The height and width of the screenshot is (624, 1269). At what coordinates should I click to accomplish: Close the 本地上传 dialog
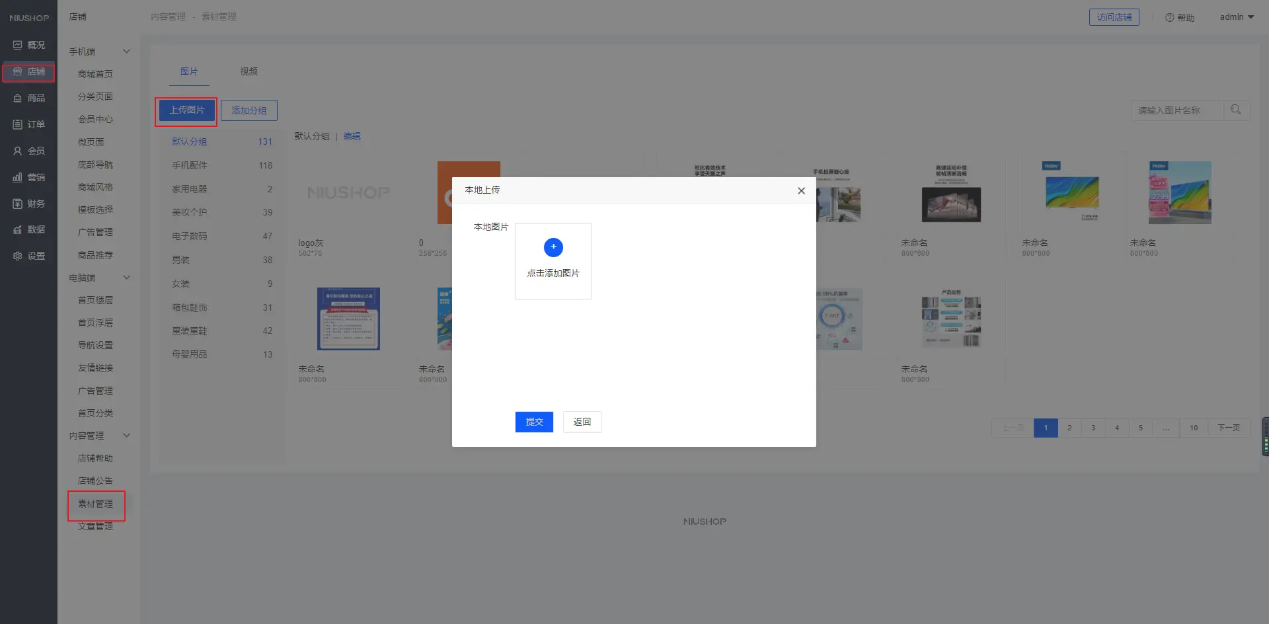tap(801, 190)
